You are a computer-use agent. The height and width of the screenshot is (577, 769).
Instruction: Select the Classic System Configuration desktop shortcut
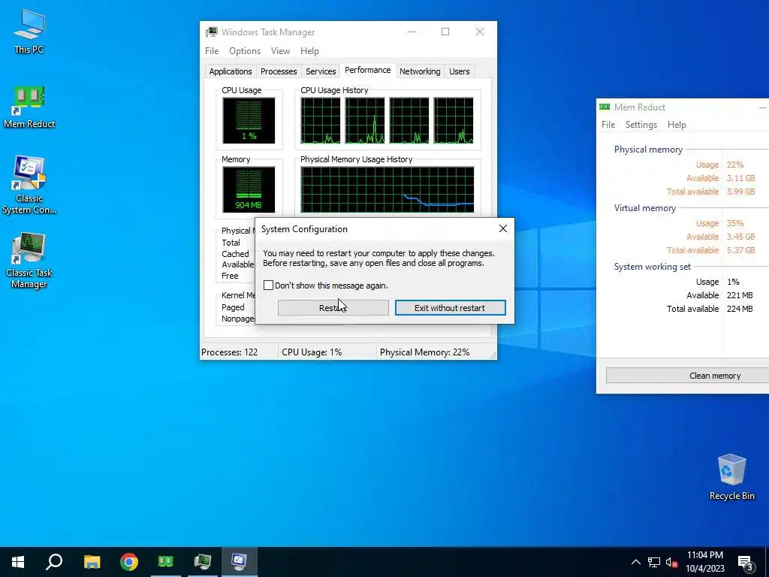(x=29, y=186)
